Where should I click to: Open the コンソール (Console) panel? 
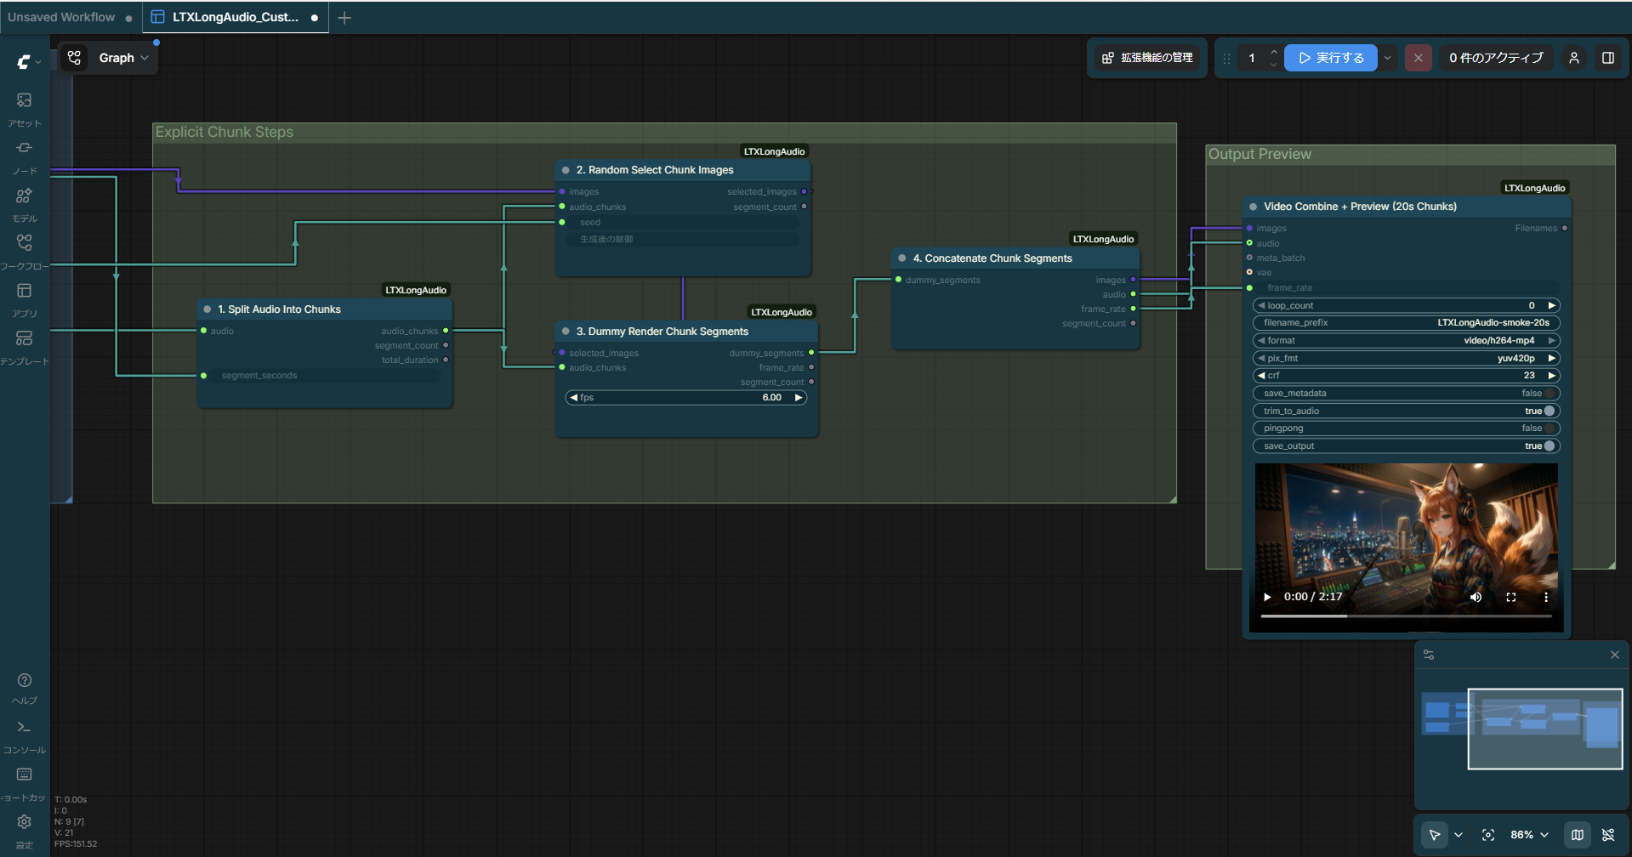click(24, 727)
